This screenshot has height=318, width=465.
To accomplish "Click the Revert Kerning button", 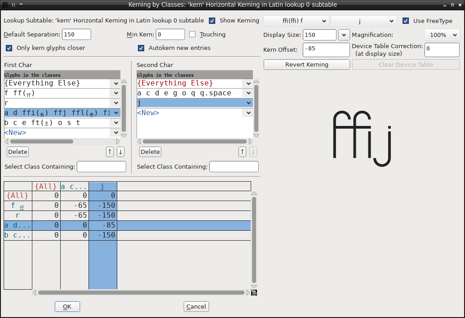I will pos(307,64).
